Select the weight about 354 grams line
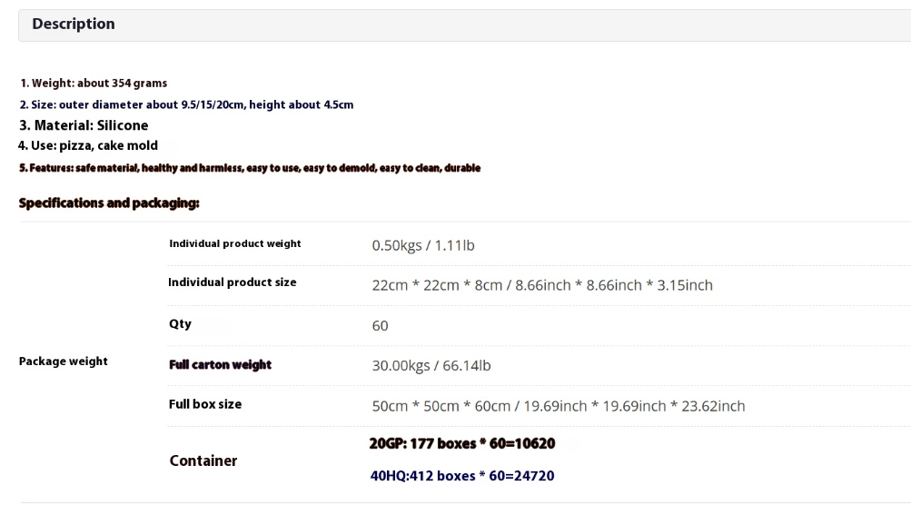 point(94,83)
